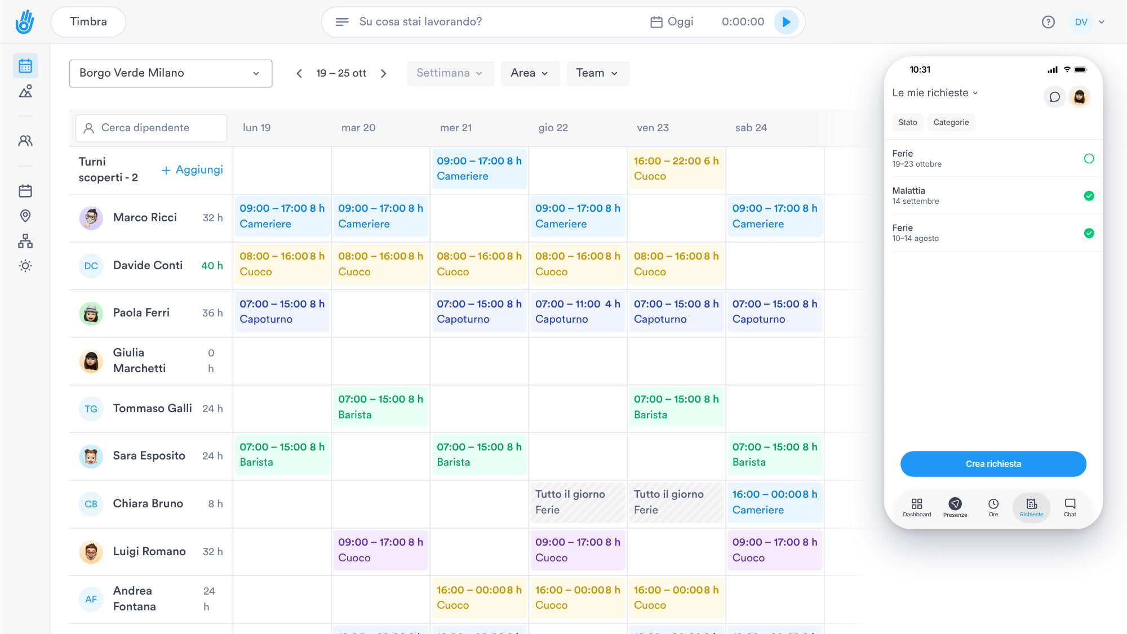Open the app hand logo home
The height and width of the screenshot is (634, 1127).
tap(25, 22)
